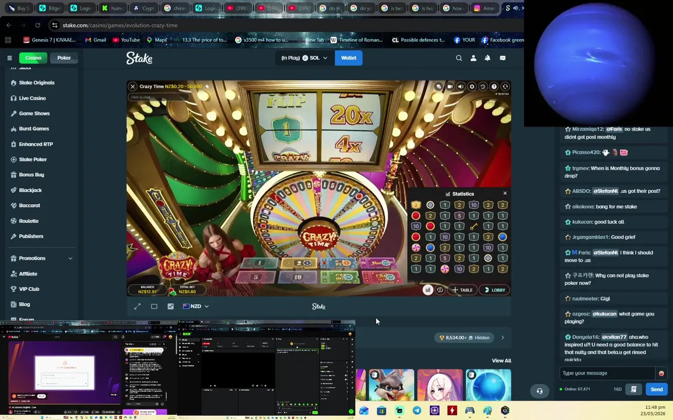
Task: Open Burst Games in the sidebar
Action: [33, 128]
